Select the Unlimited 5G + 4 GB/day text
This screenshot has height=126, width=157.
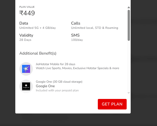(x=37, y=28)
